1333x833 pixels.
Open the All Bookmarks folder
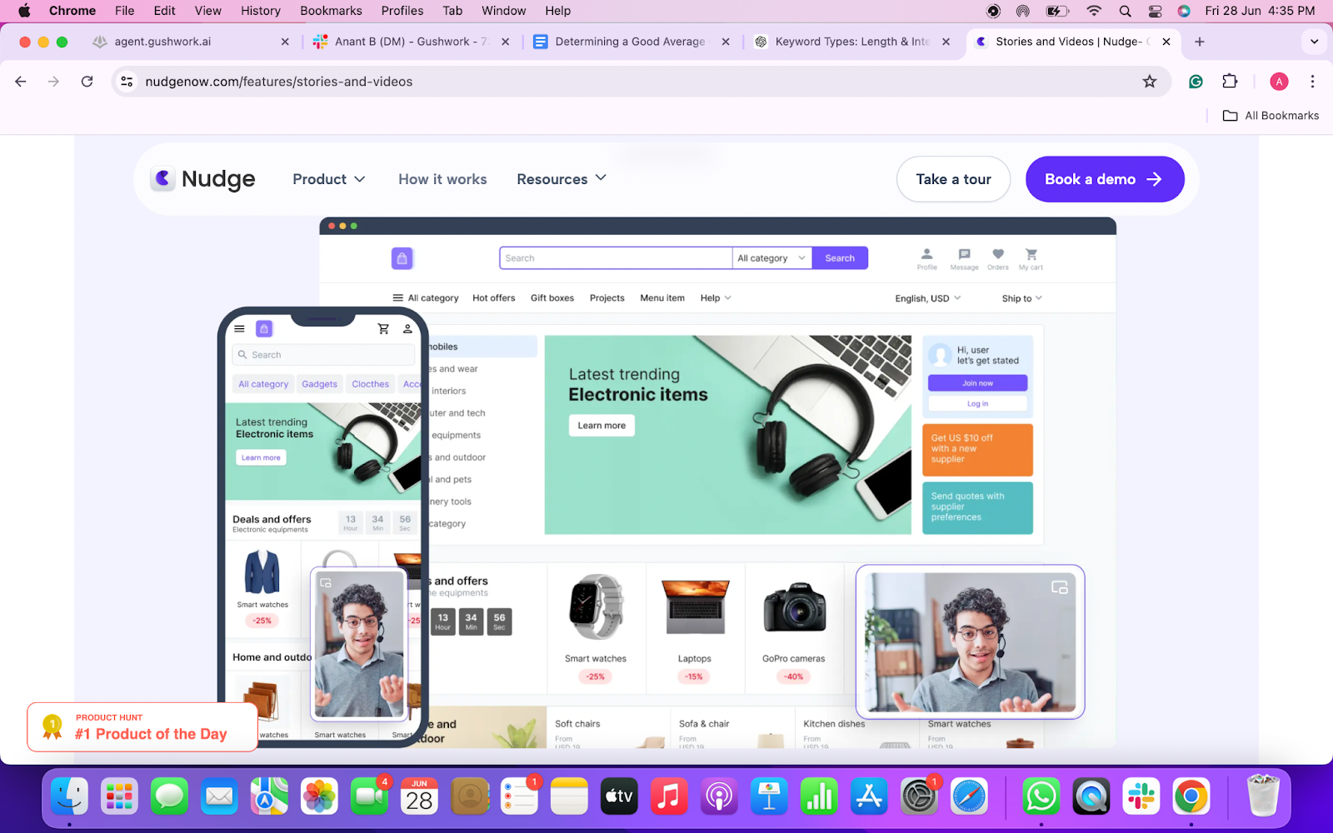1271,116
